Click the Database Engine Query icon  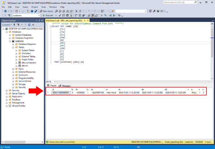pos(56,11)
